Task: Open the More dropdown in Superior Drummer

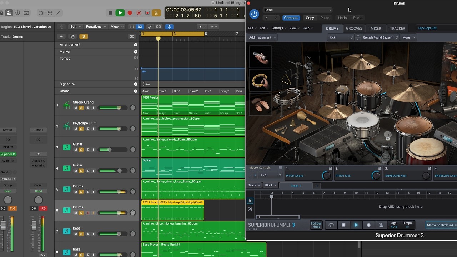Action: pyautogui.click(x=409, y=37)
